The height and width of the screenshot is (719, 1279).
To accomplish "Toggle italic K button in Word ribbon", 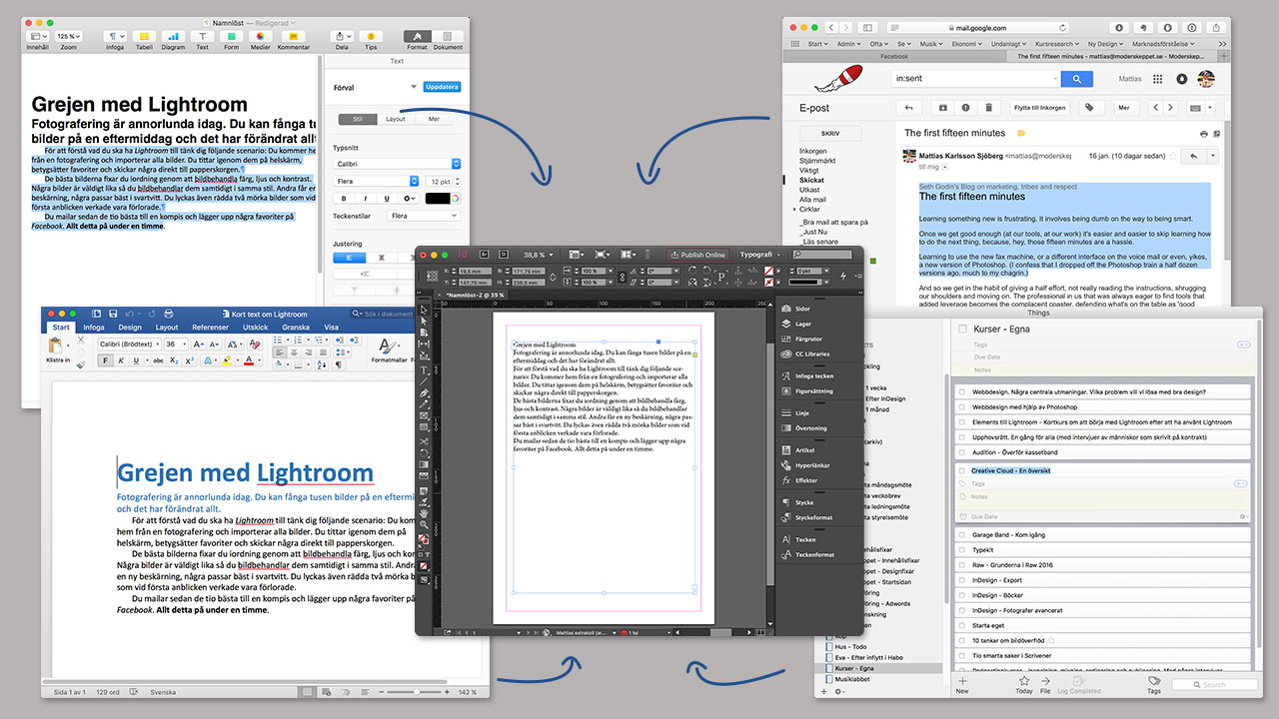I will (x=121, y=360).
